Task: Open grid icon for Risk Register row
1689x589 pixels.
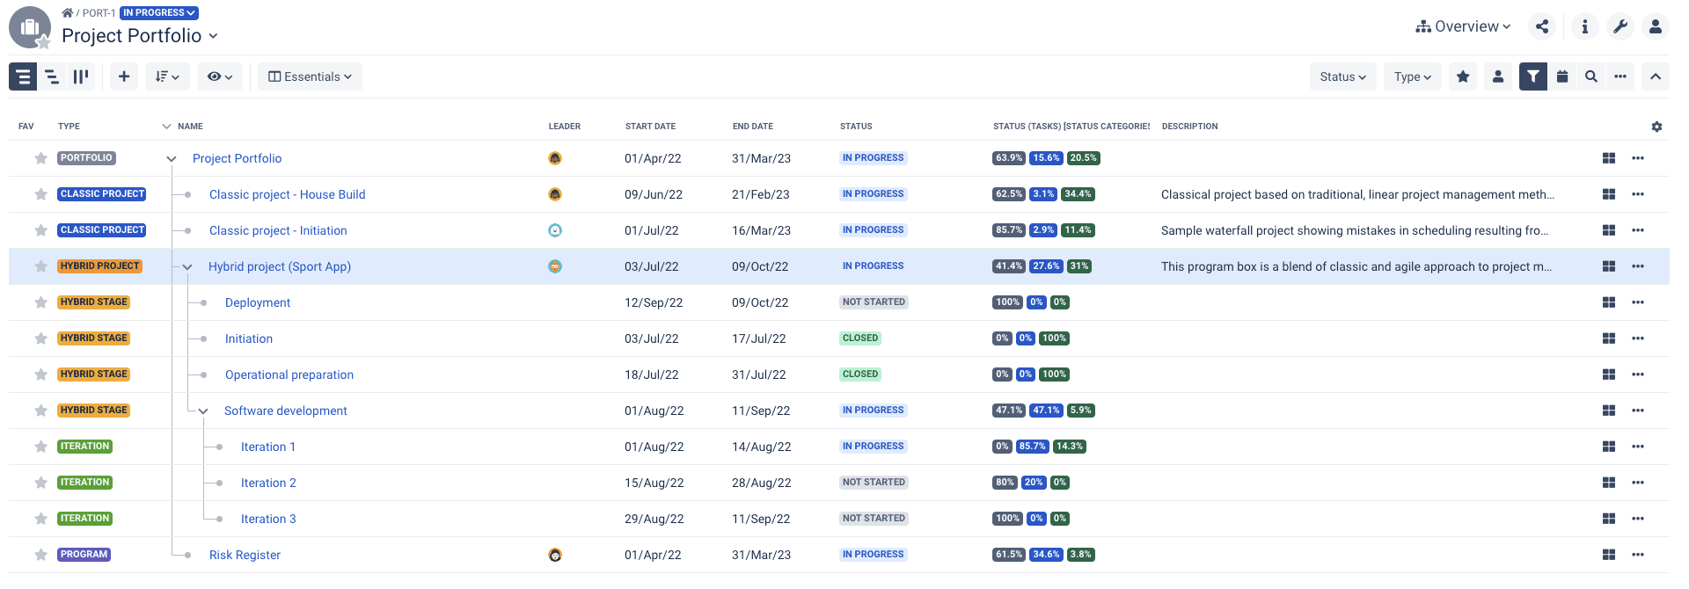Action: pos(1609,555)
